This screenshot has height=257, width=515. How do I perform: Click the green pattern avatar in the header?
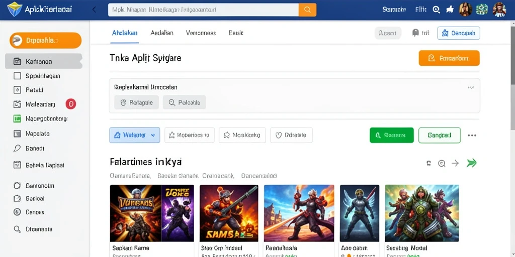(x=482, y=10)
